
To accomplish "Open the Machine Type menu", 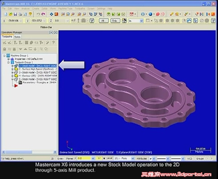I will [x=65, y=9].
